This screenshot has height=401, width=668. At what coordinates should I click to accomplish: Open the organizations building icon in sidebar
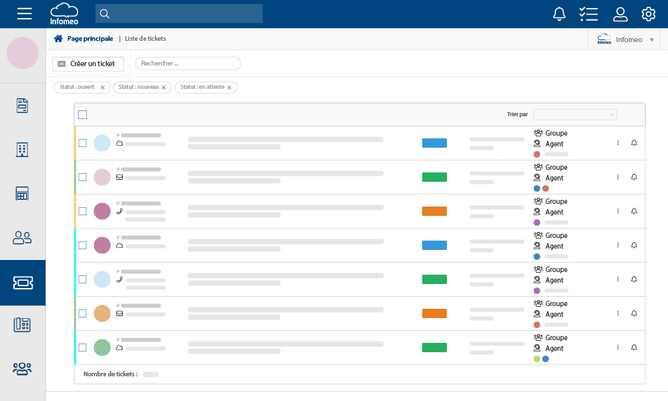point(23,149)
